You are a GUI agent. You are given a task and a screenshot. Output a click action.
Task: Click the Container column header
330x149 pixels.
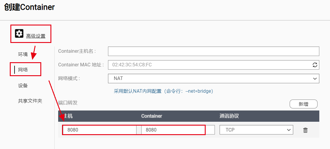point(152,116)
